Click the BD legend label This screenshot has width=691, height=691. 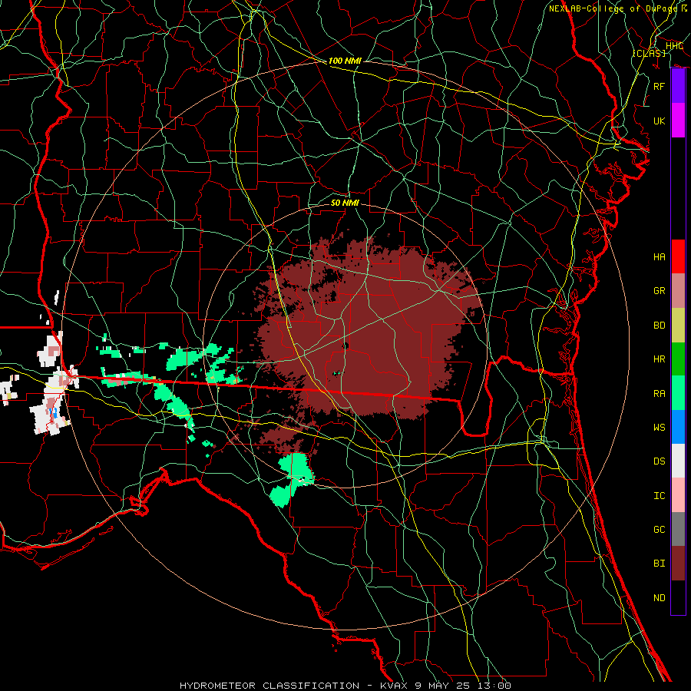tap(660, 326)
